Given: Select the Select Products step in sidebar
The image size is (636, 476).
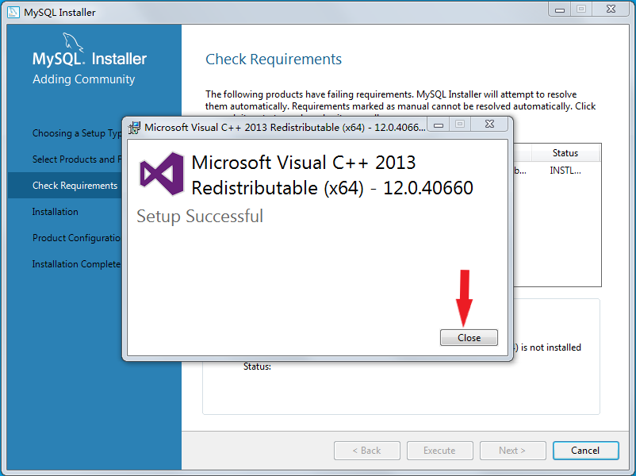Looking at the screenshot, I should click(77, 159).
